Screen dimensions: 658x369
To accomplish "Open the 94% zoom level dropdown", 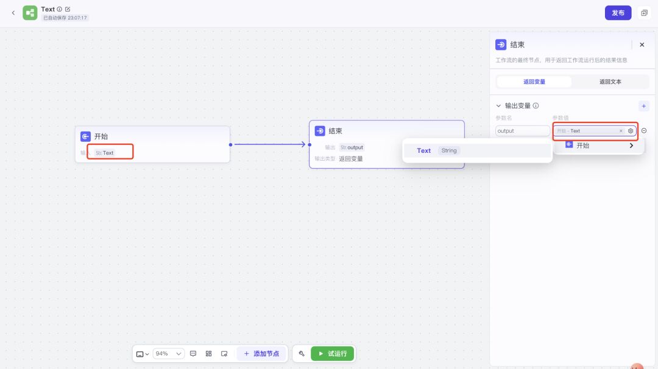I will coord(168,354).
